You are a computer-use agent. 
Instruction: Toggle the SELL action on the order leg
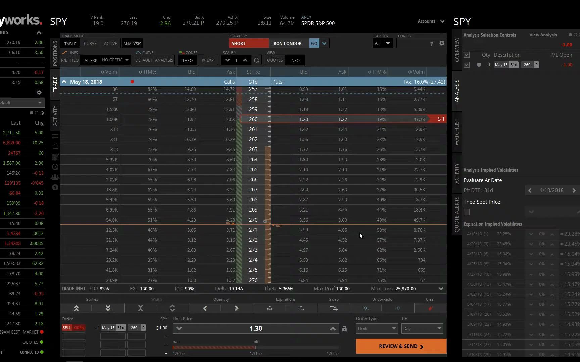point(67,328)
